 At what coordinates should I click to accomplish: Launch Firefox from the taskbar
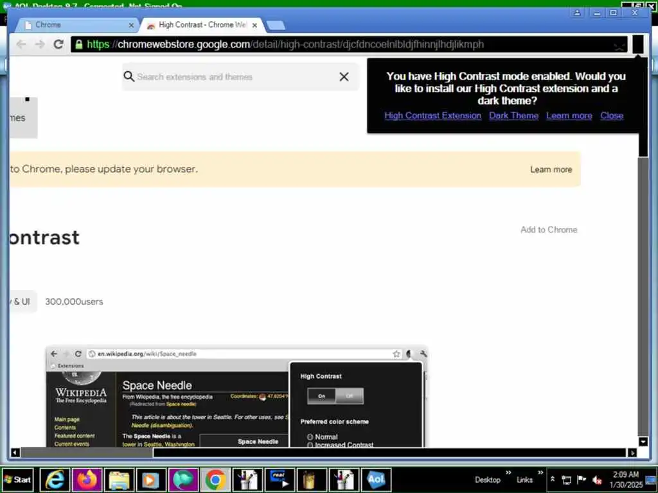(x=87, y=480)
